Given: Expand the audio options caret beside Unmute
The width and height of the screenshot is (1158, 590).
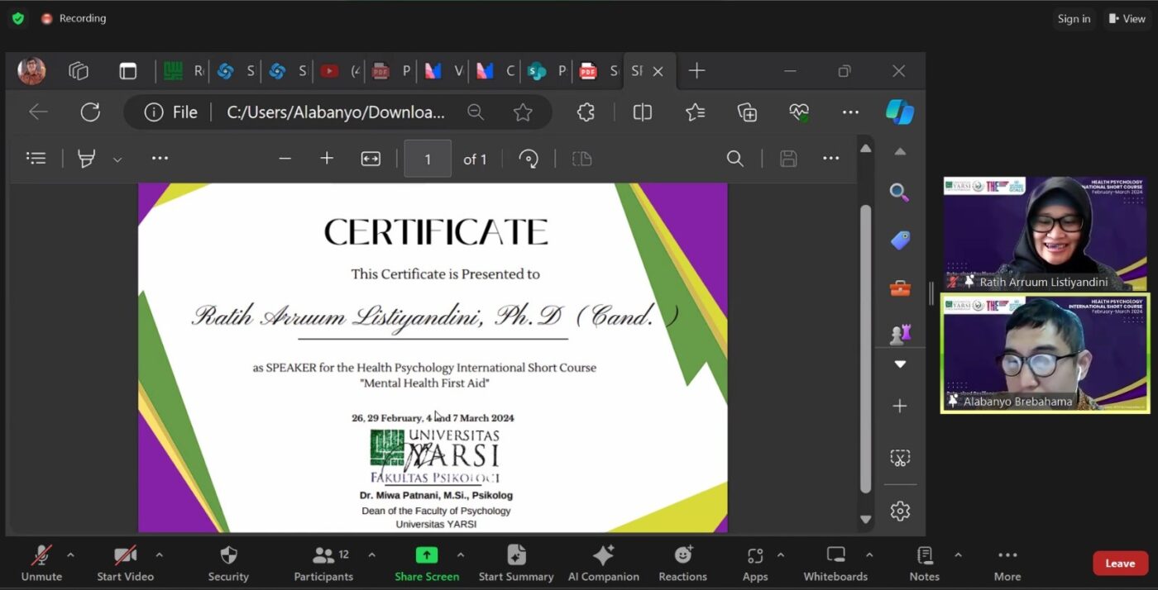Looking at the screenshot, I should [70, 554].
